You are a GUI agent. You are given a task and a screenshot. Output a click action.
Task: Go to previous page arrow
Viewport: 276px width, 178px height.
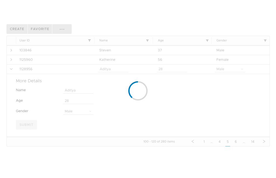tap(193, 141)
